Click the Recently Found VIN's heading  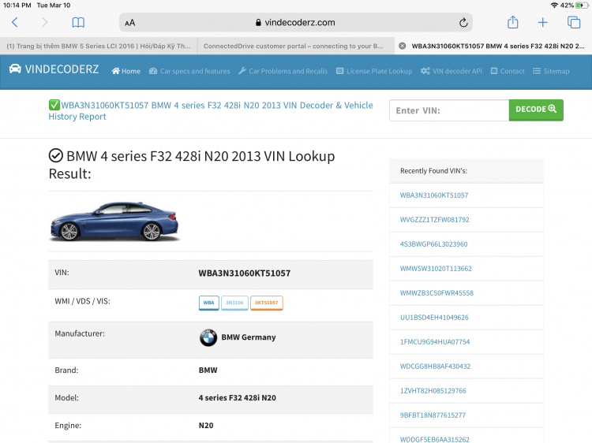pyautogui.click(x=433, y=171)
